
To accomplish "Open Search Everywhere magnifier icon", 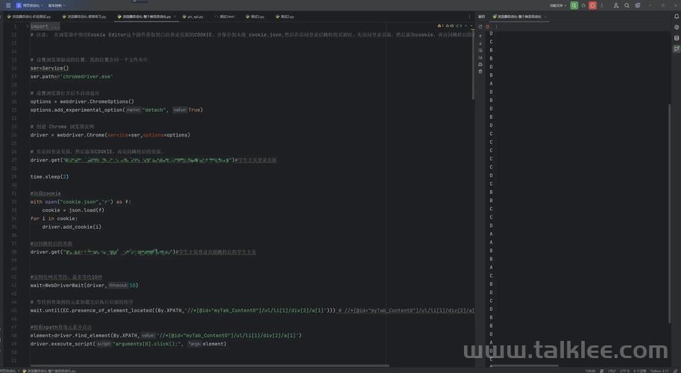I will pos(627,5).
